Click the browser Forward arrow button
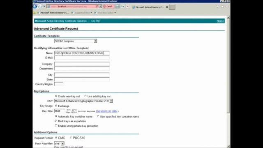This screenshot has width=263, height=148. coord(40,7)
